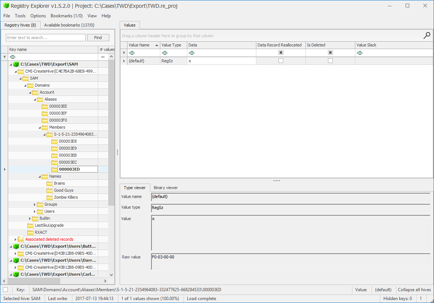Click the Enter text to search field
This screenshot has height=303, width=434.
(x=45, y=38)
